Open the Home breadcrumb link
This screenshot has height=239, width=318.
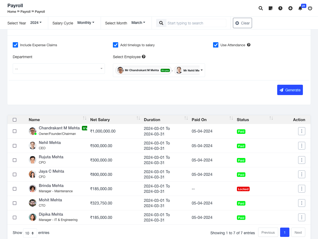pyautogui.click(x=12, y=12)
